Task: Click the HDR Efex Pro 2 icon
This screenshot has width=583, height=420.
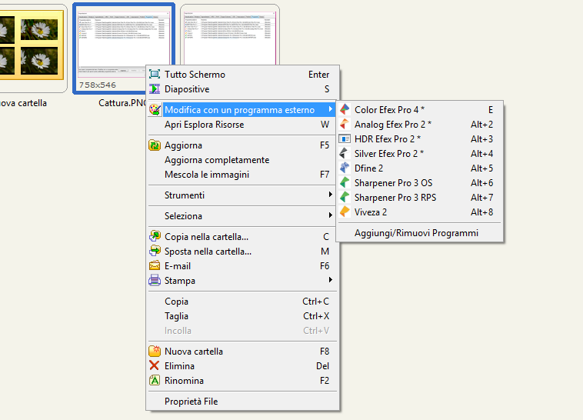Action: click(x=345, y=139)
